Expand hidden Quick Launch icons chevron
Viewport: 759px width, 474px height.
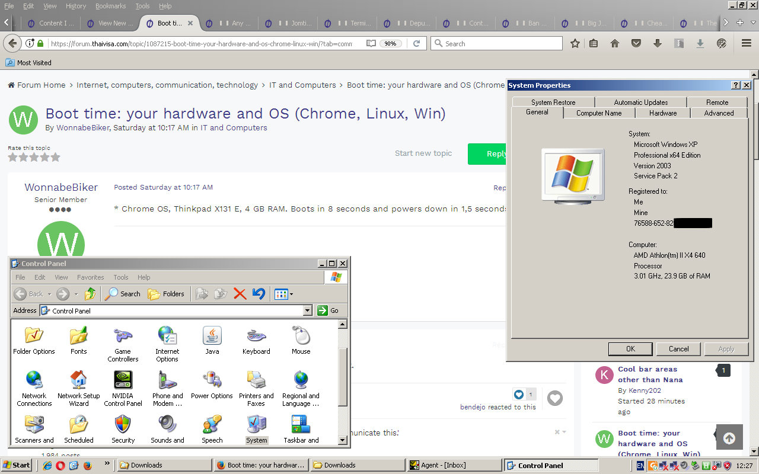coord(107,463)
